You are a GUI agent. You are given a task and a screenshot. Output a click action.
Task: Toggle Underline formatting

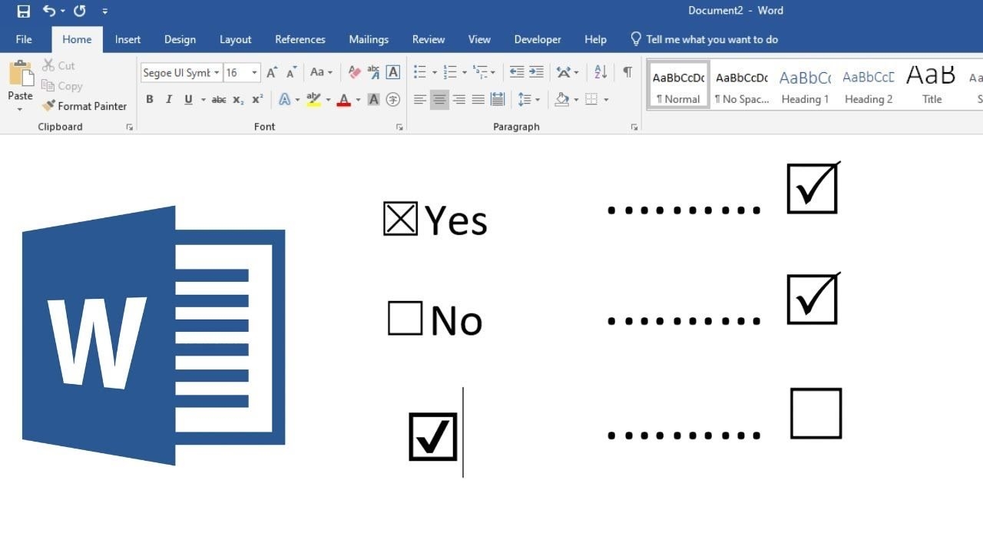click(188, 99)
